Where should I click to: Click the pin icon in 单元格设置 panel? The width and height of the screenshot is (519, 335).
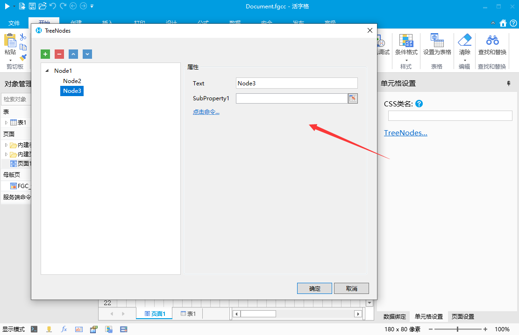coord(509,84)
